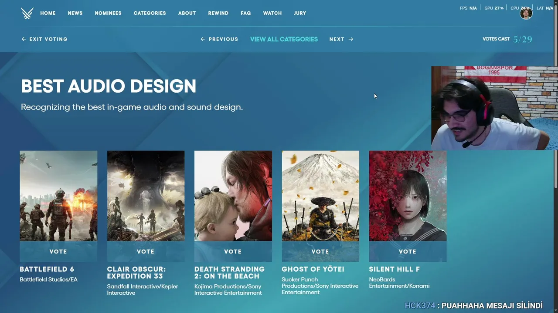Click the Death Stranding 2 title text
The image size is (558, 313).
pyautogui.click(x=229, y=273)
